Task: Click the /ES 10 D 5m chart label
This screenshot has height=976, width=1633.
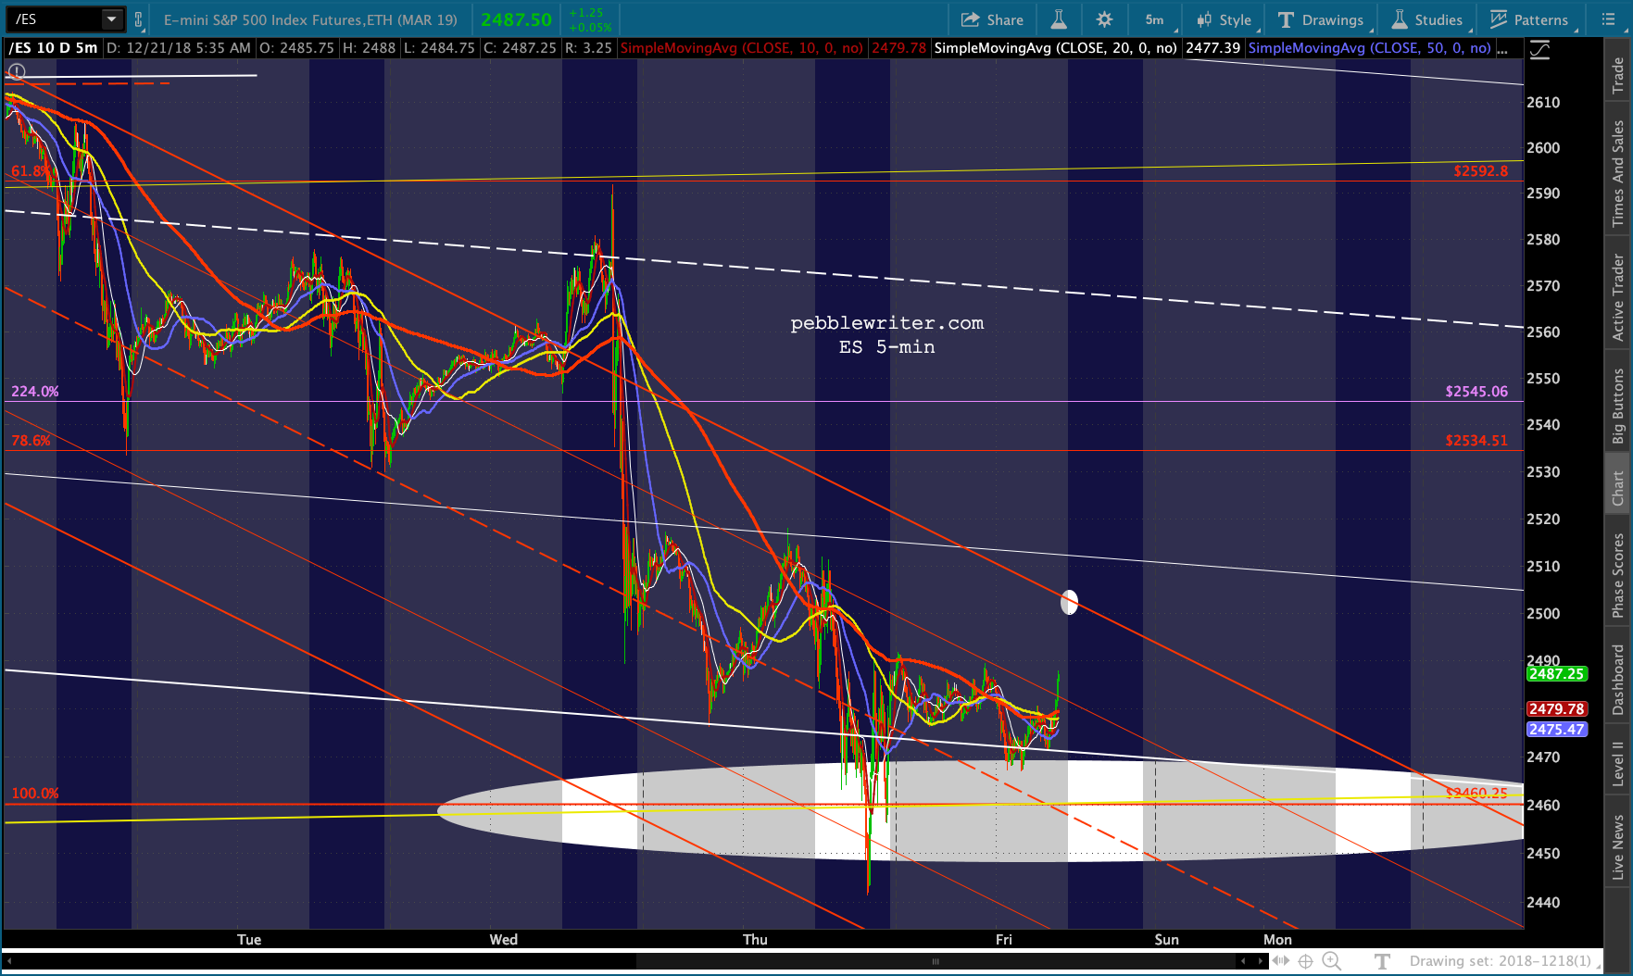Action: [53, 48]
